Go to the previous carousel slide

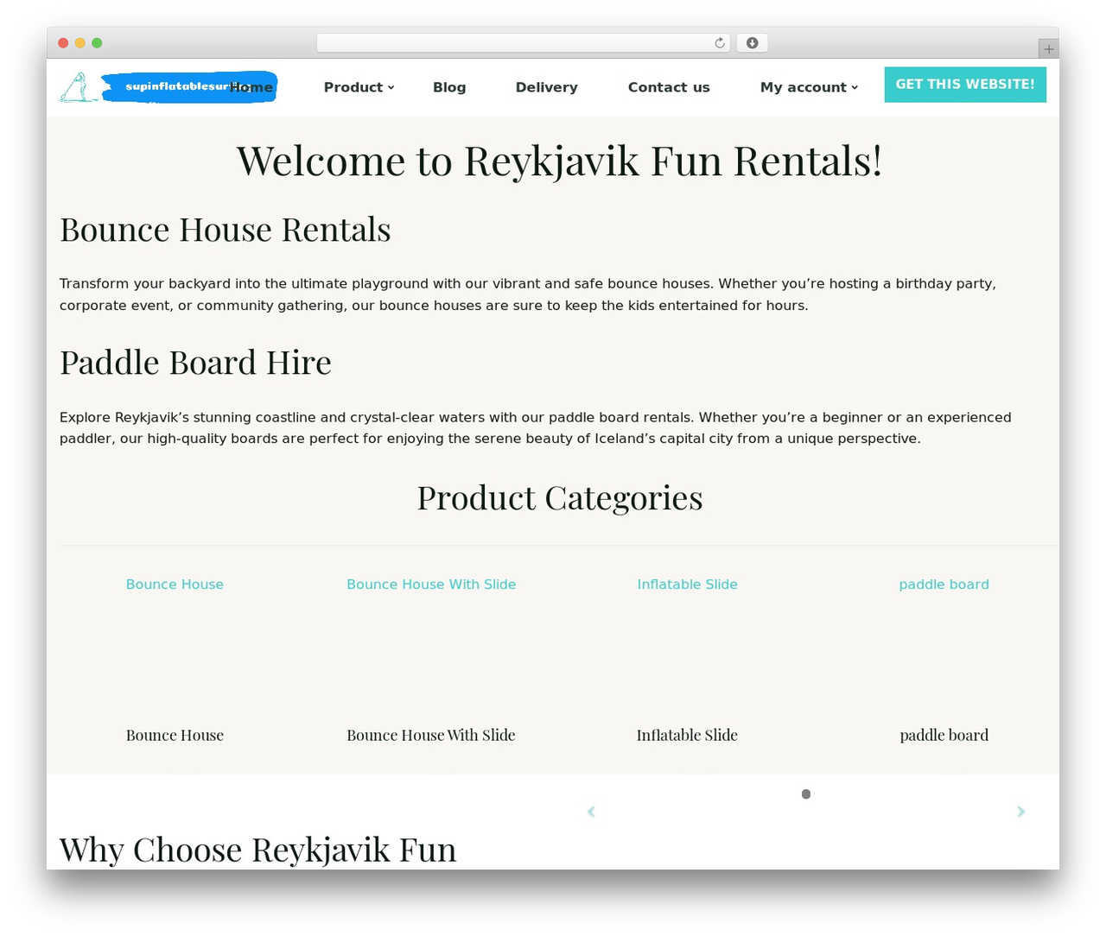point(591,812)
